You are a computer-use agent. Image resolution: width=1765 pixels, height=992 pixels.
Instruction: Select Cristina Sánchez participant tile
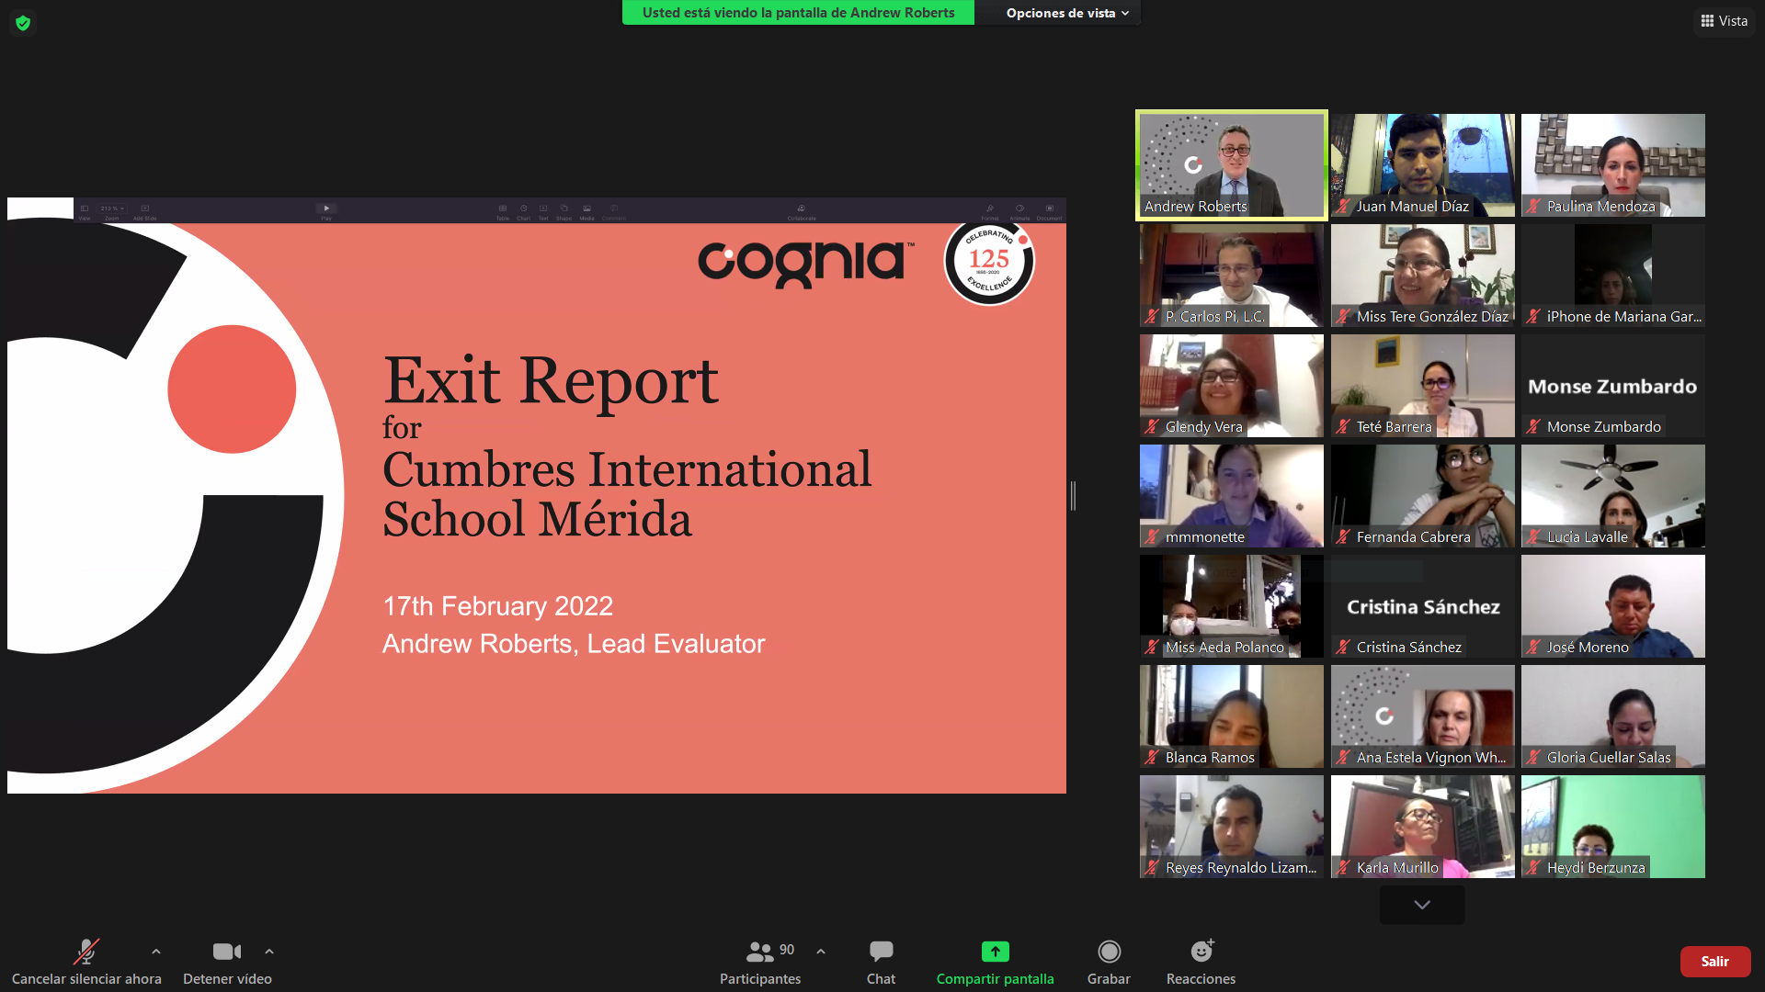pyautogui.click(x=1422, y=606)
